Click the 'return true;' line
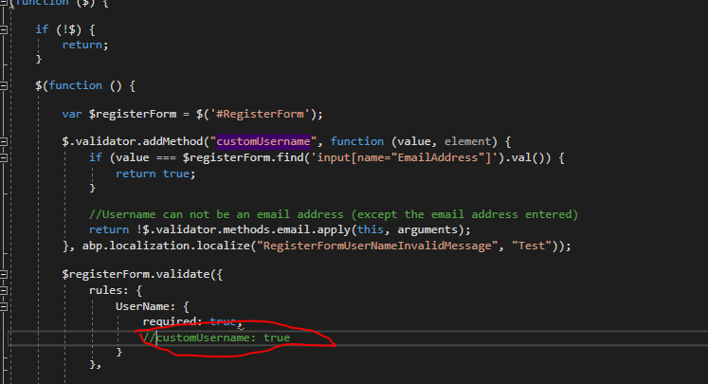708x384 pixels. (155, 174)
